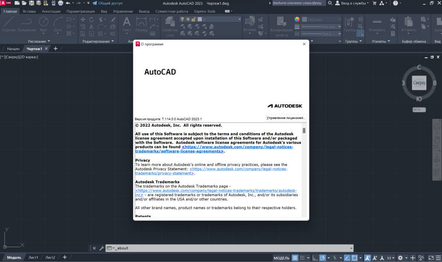The width and height of the screenshot is (442, 262).
Task: Click Копирование свойств match properties tool
Action: pos(281,27)
